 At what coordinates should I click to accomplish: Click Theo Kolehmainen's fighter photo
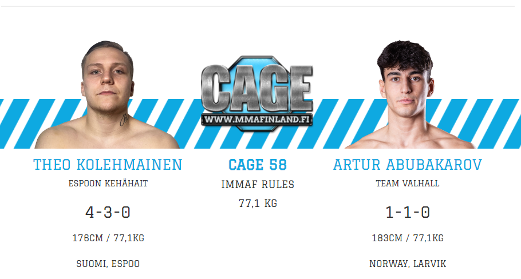(107, 94)
